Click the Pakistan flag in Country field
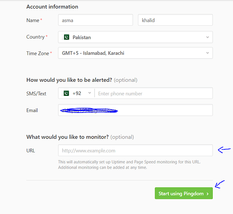Screen dimensions: 233x214 point(66,37)
